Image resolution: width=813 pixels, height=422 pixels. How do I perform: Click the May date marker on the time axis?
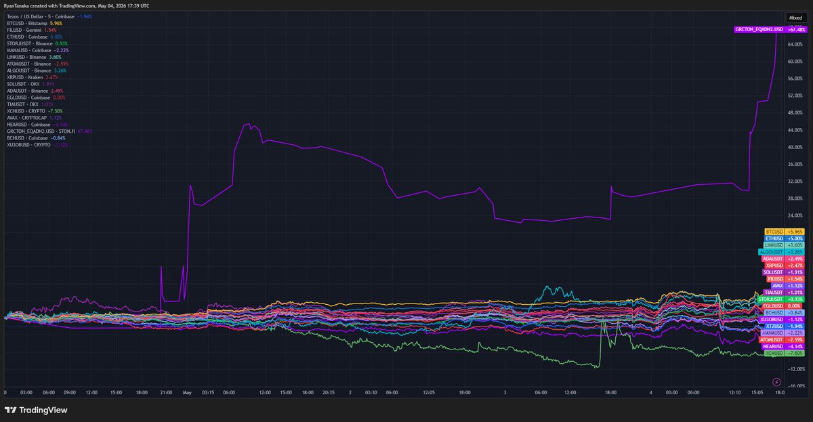pos(188,392)
